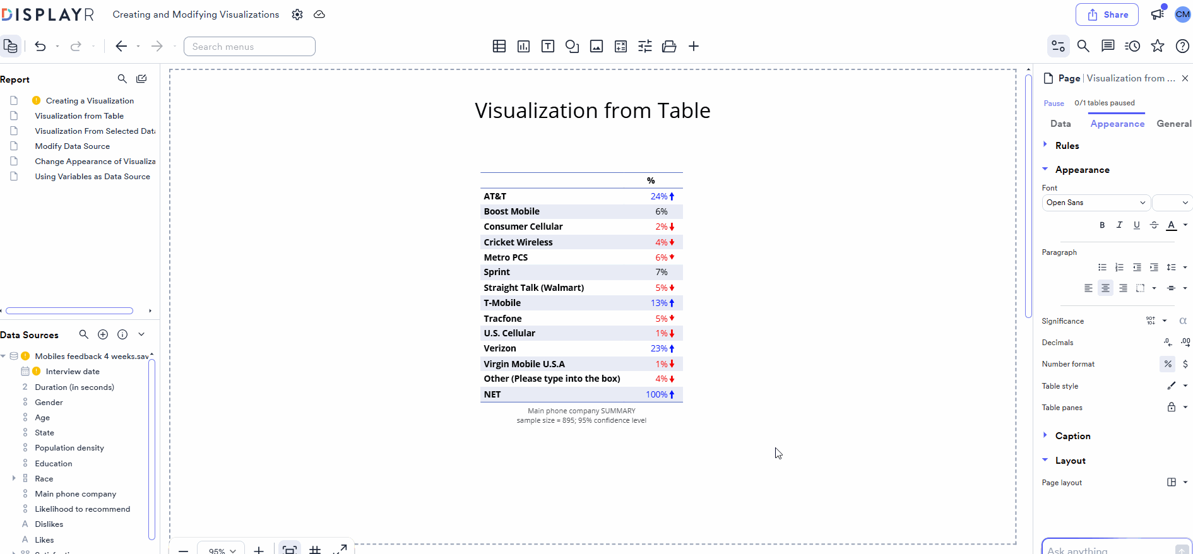Insert a chart visualization icon
1193x554 pixels.
click(x=523, y=46)
